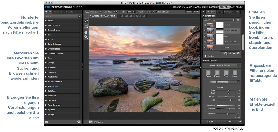Switch to the Histogram tab

pyautogui.click(x=229, y=12)
